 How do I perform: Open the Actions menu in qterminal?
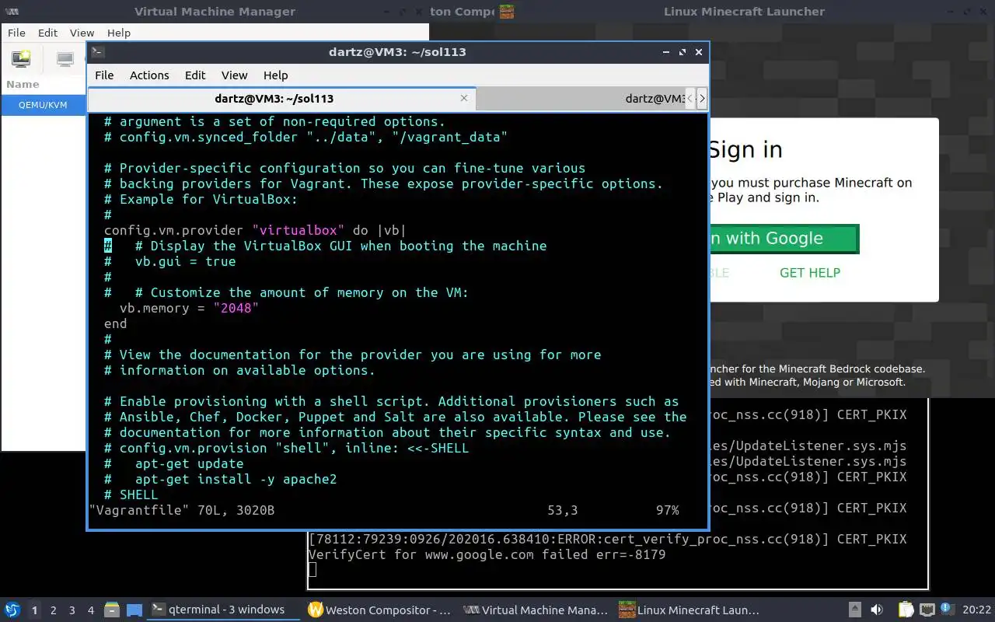149,75
